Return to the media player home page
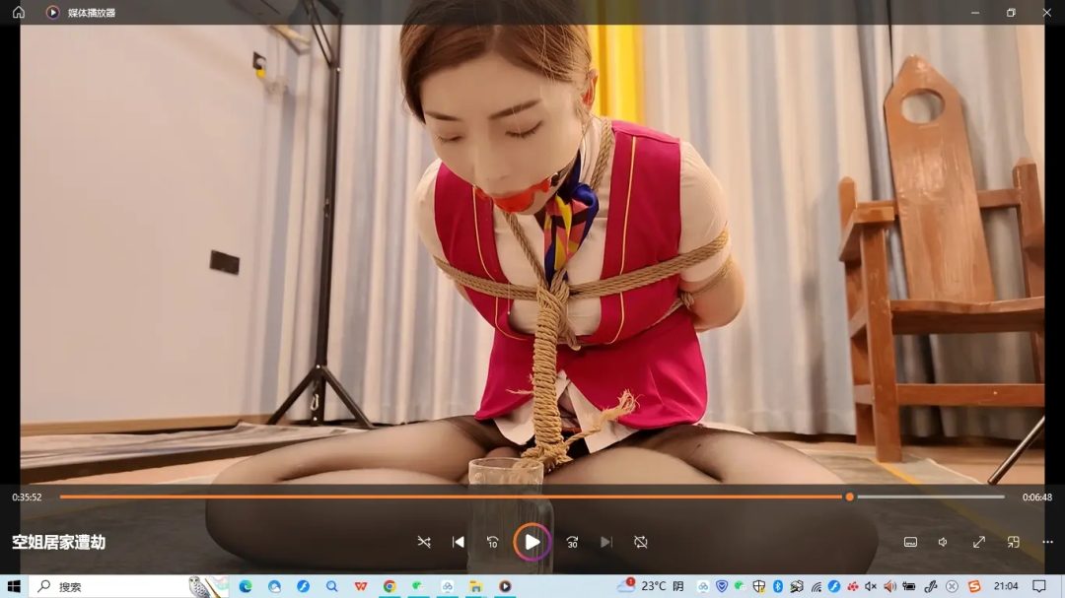Viewport: 1065px width, 598px height. pos(19,12)
